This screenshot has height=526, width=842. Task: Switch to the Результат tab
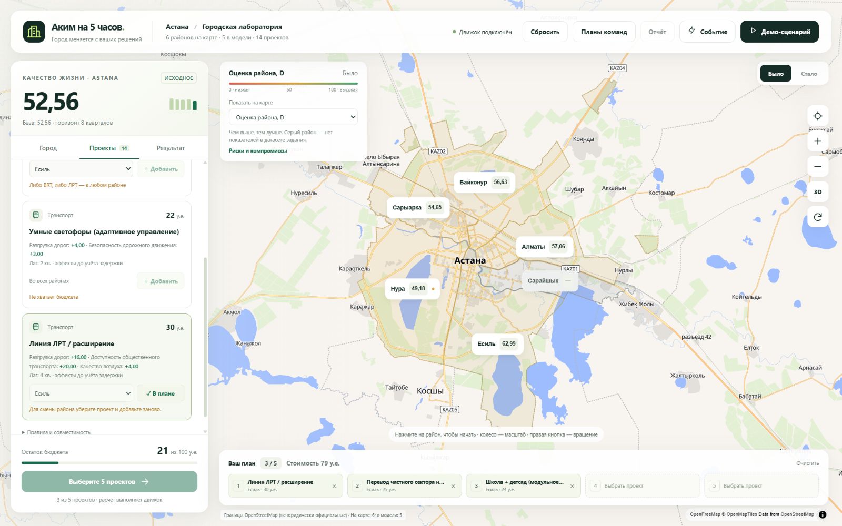pos(171,148)
